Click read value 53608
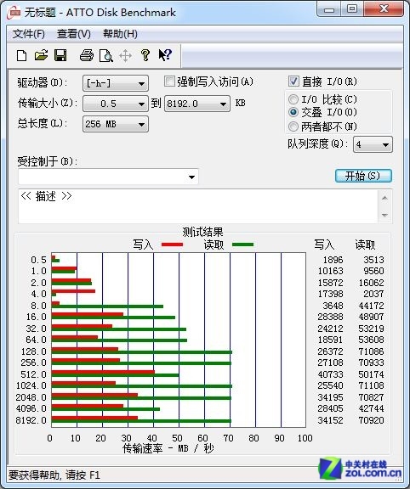 371,340
